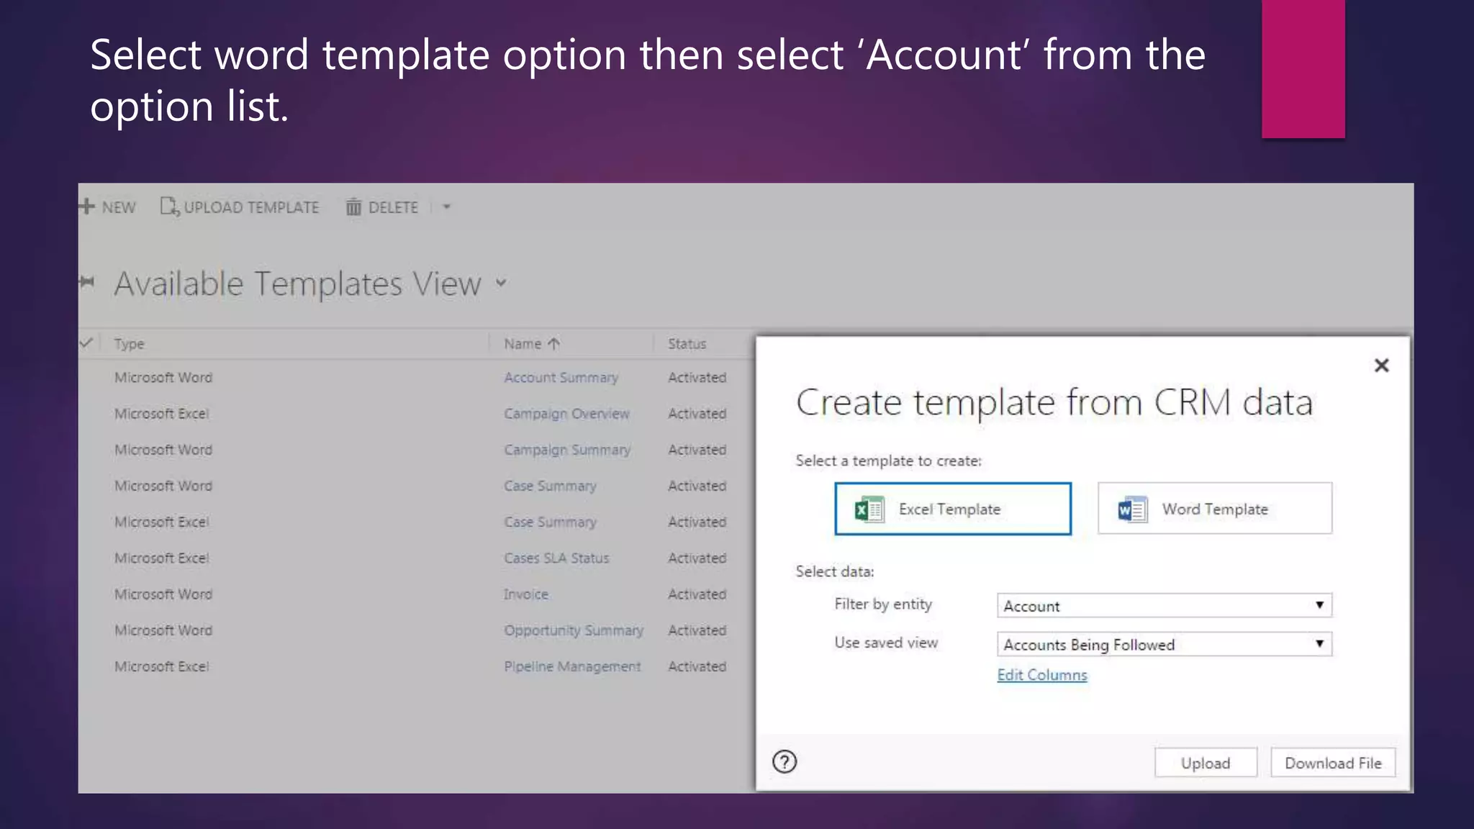The image size is (1474, 829).
Task: Click DELETE toolbar label
Action: tap(393, 207)
